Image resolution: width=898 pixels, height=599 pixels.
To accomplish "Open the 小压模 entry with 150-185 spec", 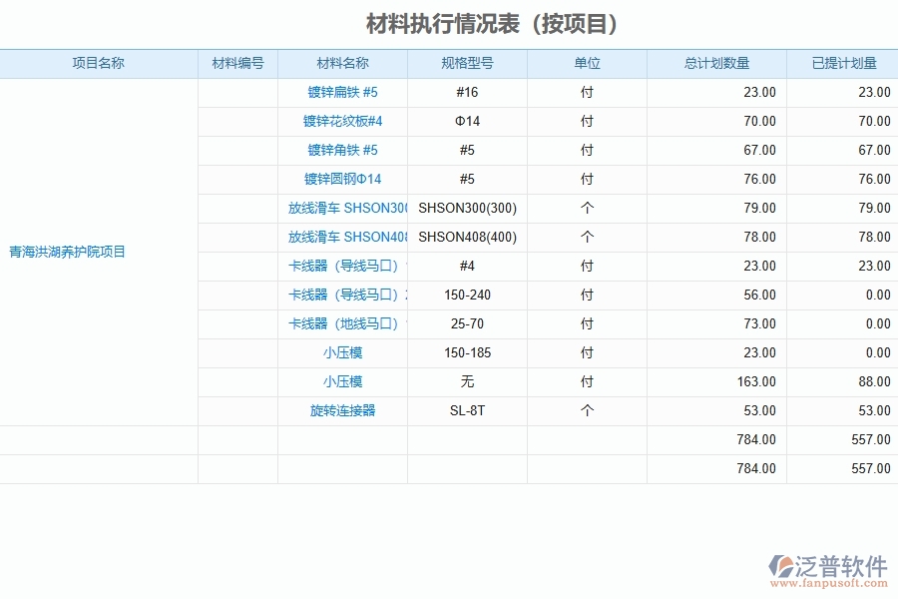I will pos(342,352).
